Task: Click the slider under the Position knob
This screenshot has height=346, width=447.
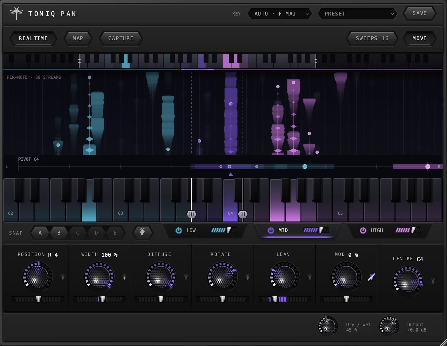Action: click(x=38, y=299)
